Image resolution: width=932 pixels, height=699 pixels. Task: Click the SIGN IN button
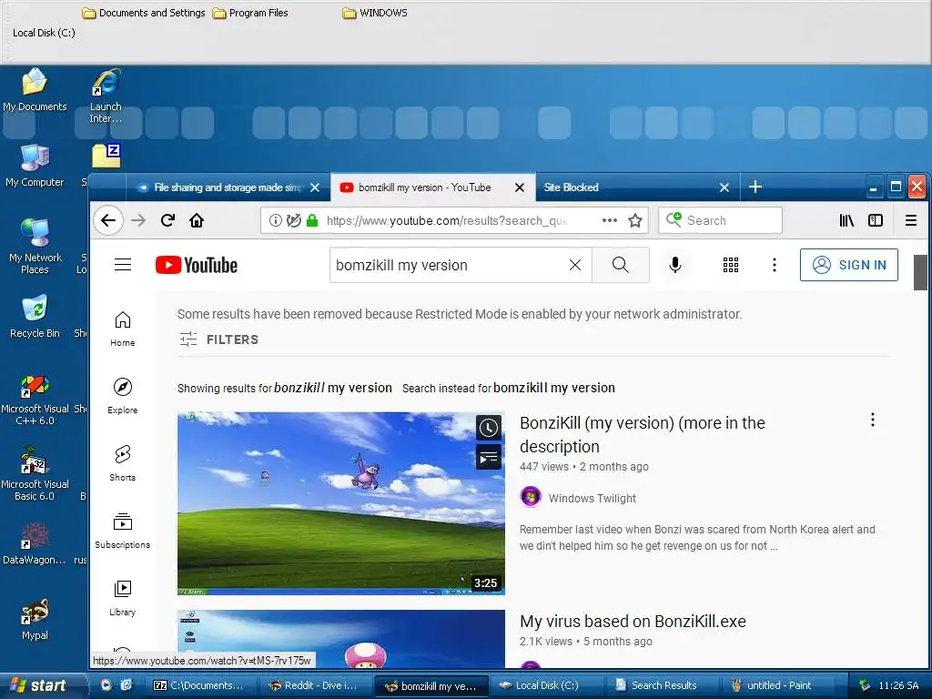pyautogui.click(x=849, y=265)
